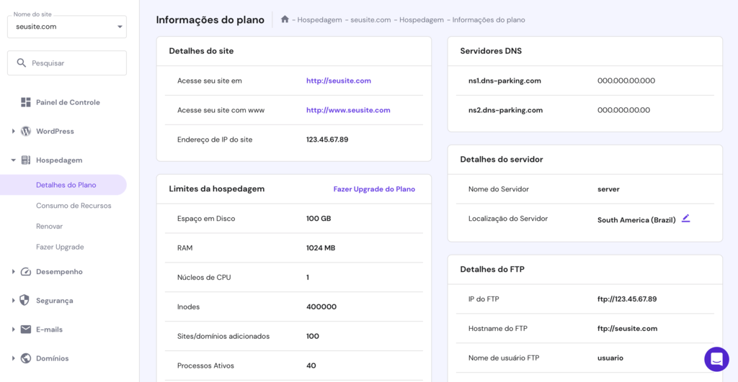This screenshot has width=738, height=382.
Task: Open the Domínios sidebar label
Action: (x=52, y=358)
